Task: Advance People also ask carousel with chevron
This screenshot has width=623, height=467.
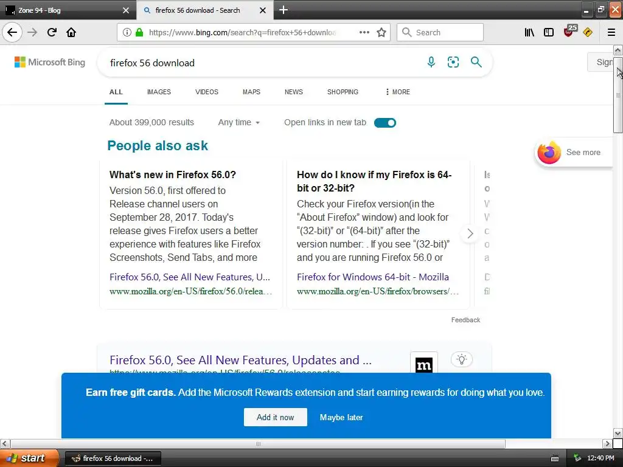Action: [x=470, y=233]
